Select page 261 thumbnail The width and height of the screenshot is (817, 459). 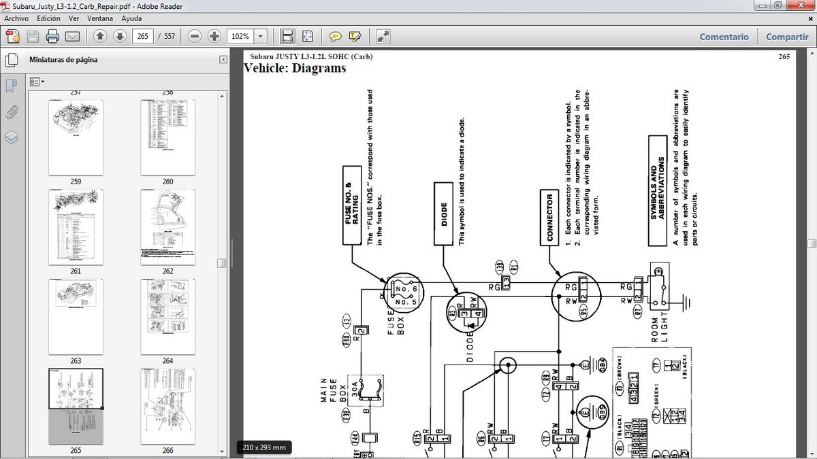[76, 228]
